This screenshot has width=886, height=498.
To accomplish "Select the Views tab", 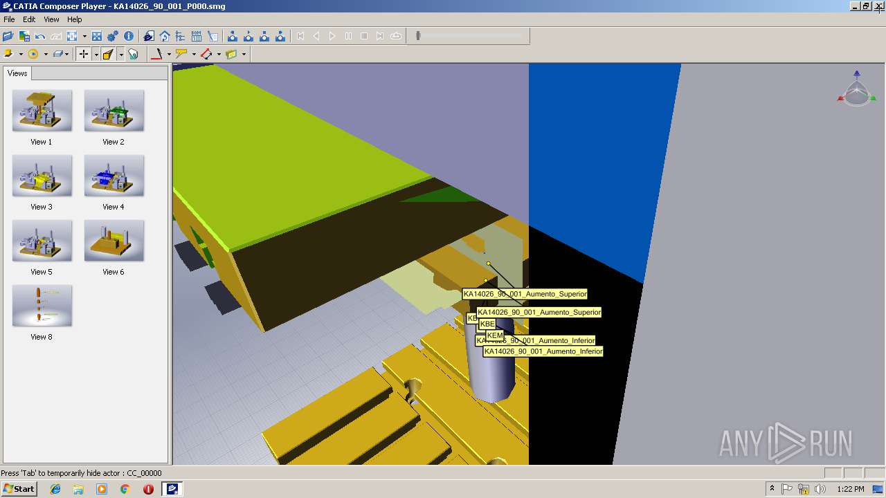I will (x=17, y=73).
